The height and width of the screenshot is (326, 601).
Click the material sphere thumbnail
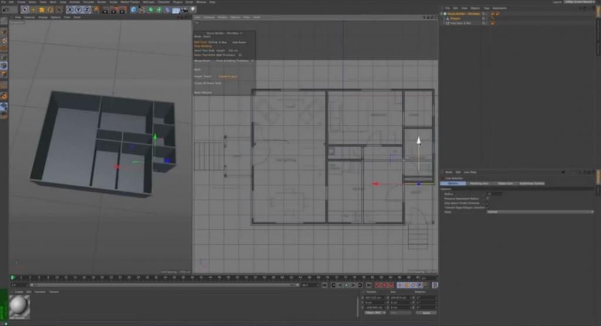[19, 305]
